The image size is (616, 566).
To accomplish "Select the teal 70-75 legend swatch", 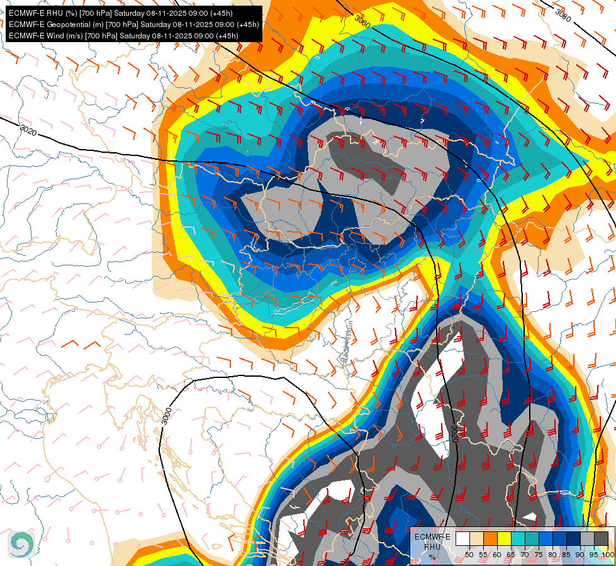I will pos(532,538).
